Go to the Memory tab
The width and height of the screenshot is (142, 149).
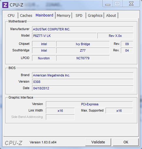coord(64,15)
